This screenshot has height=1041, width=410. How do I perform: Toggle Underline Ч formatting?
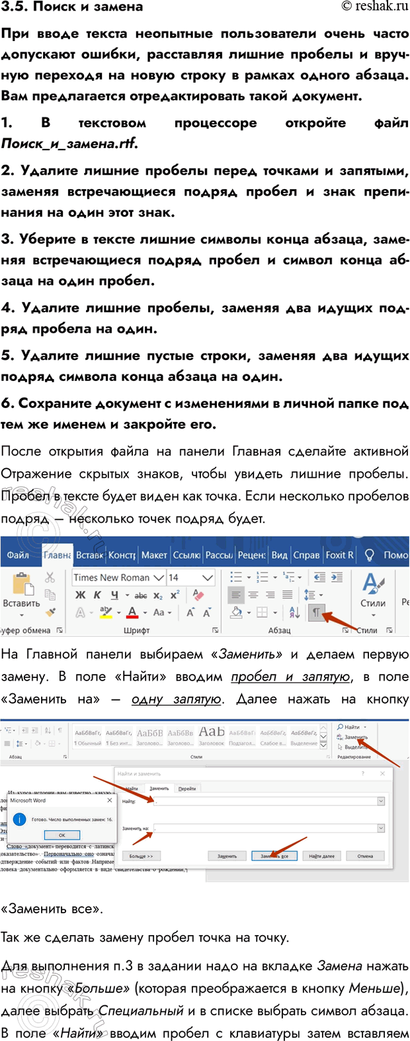(x=114, y=595)
